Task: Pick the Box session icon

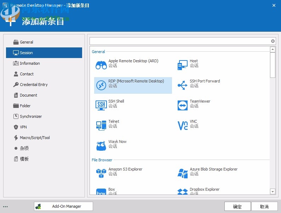Action: pos(101,191)
